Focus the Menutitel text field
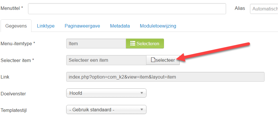Screen dimensions: 278x120 point(127,9)
